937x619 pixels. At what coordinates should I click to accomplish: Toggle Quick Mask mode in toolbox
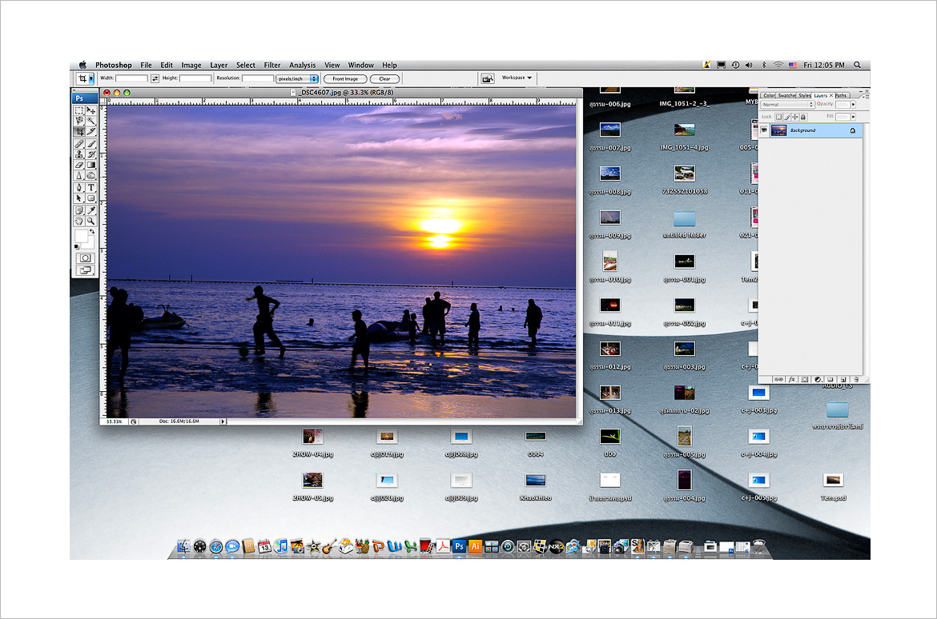[x=85, y=258]
